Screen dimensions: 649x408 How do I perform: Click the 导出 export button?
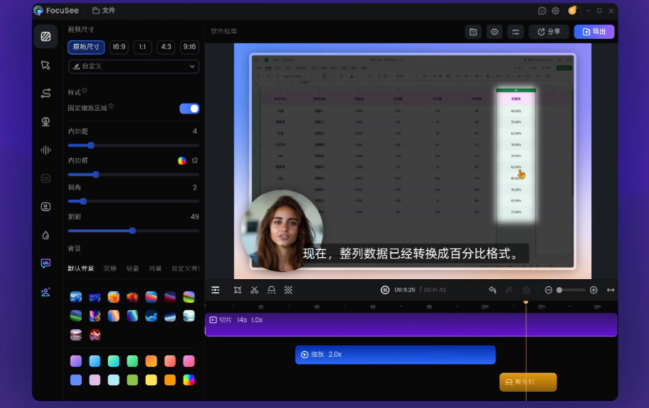594,32
